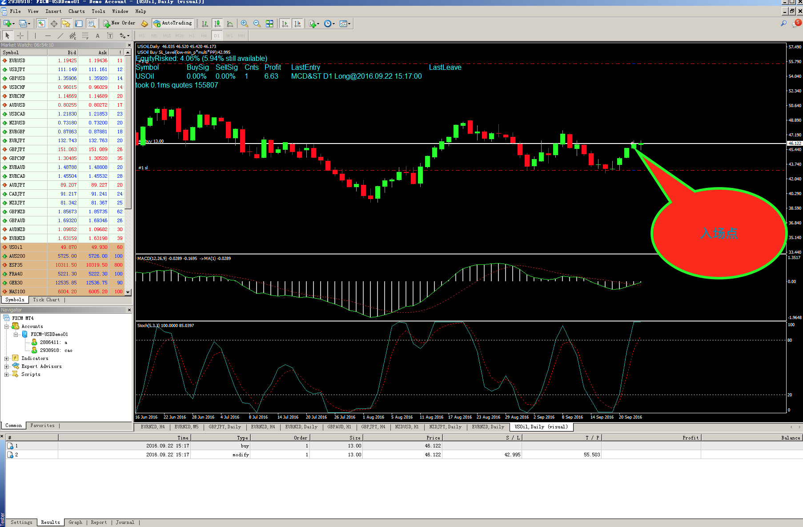Draw a vertical line tool
Viewport: 803px width, 527px height.
coord(36,36)
